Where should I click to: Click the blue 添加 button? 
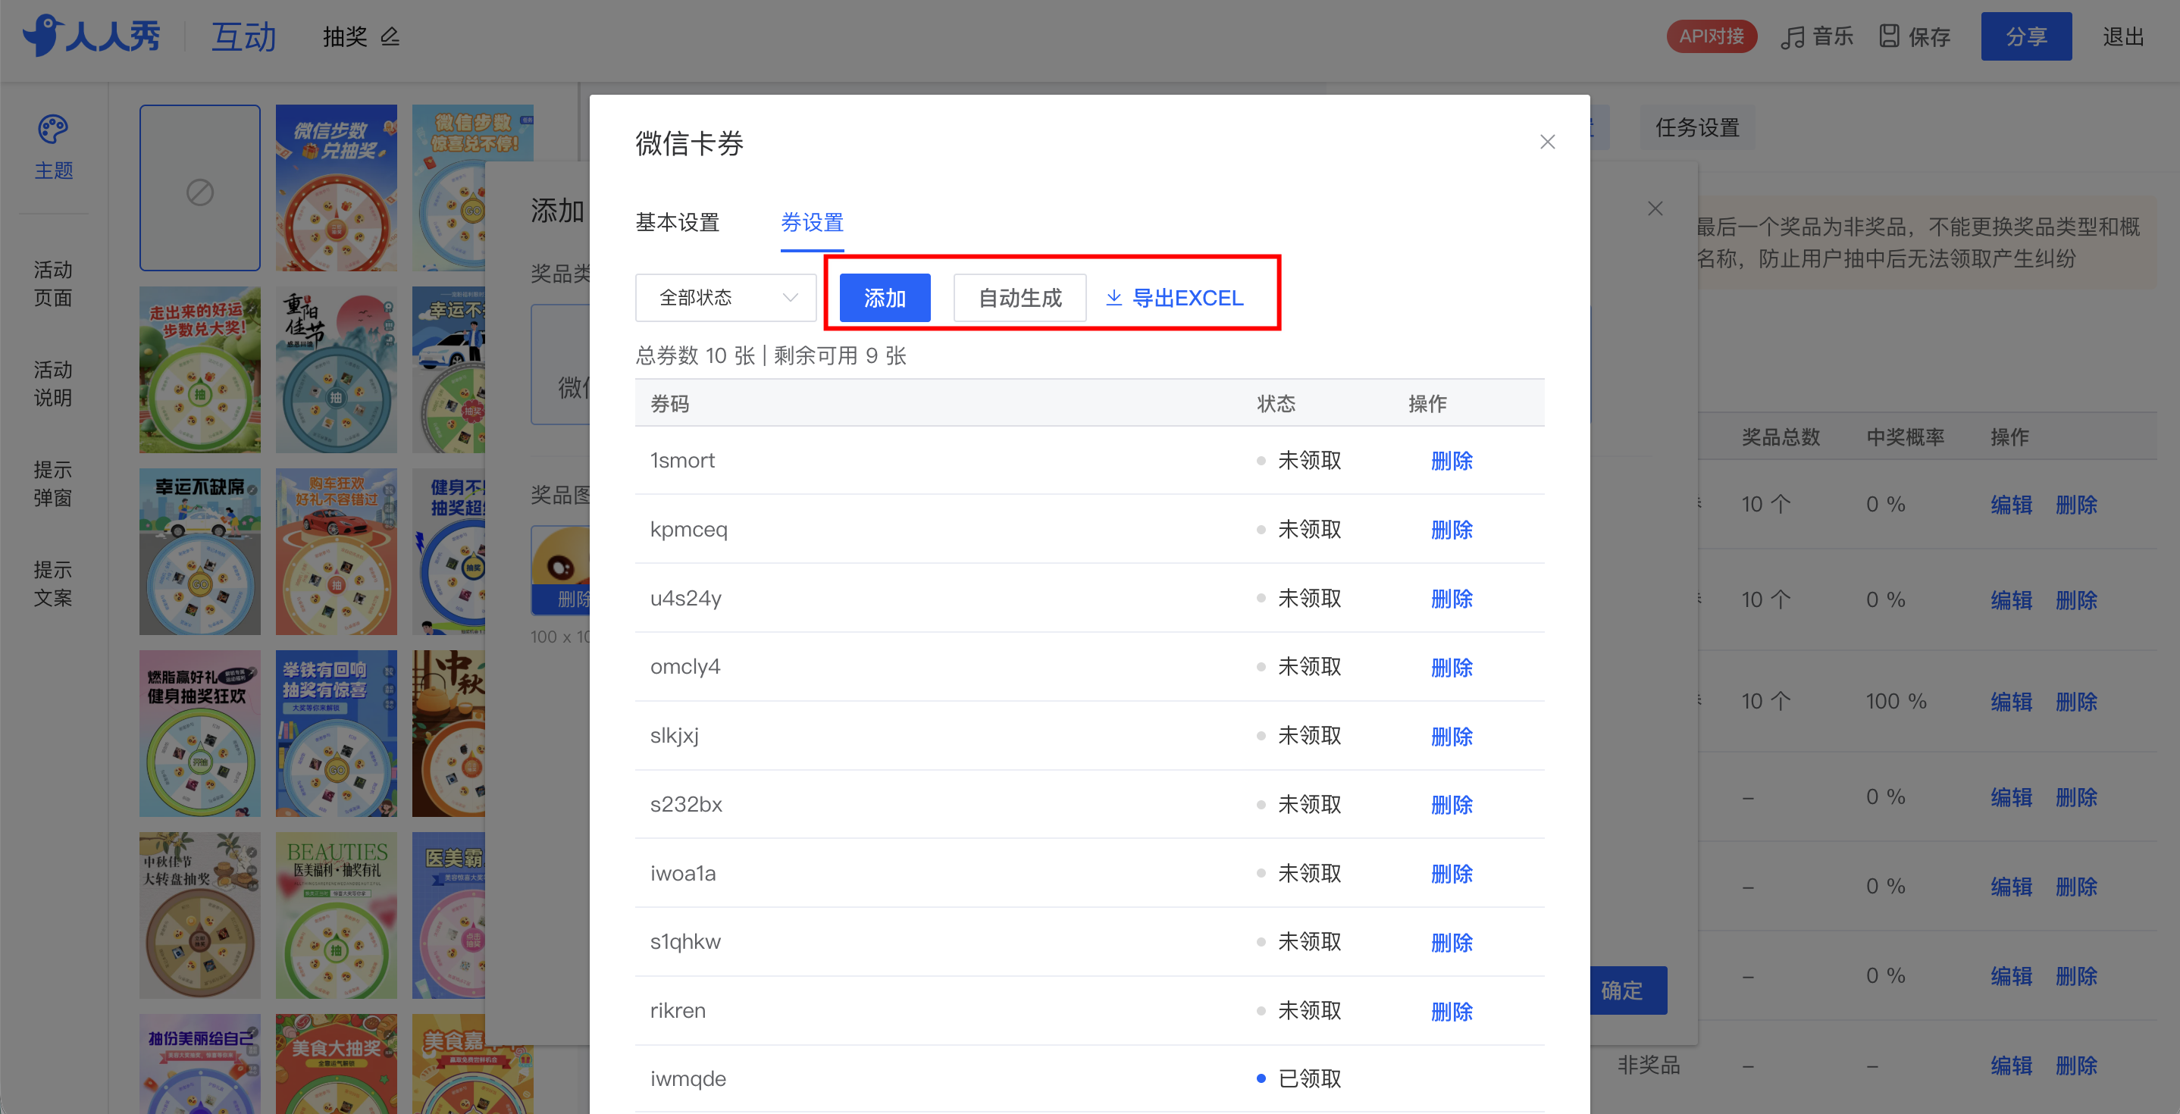(x=885, y=298)
